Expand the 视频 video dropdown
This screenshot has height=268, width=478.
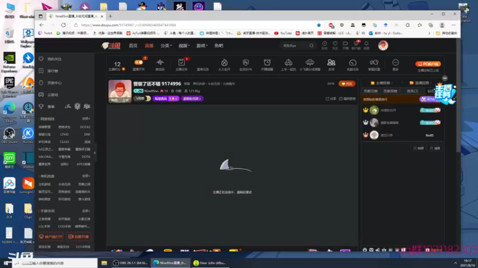(184, 46)
